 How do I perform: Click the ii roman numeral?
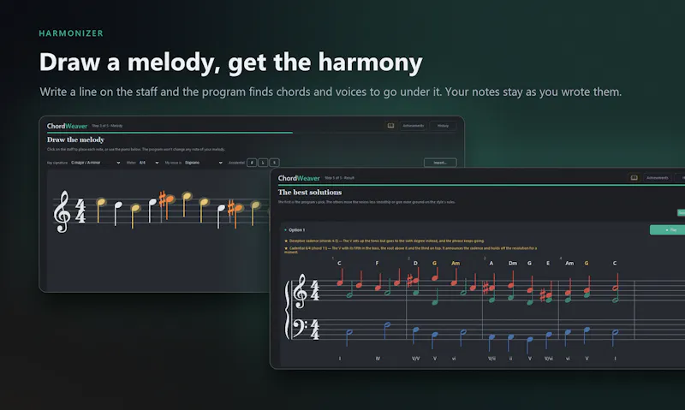click(x=510, y=359)
